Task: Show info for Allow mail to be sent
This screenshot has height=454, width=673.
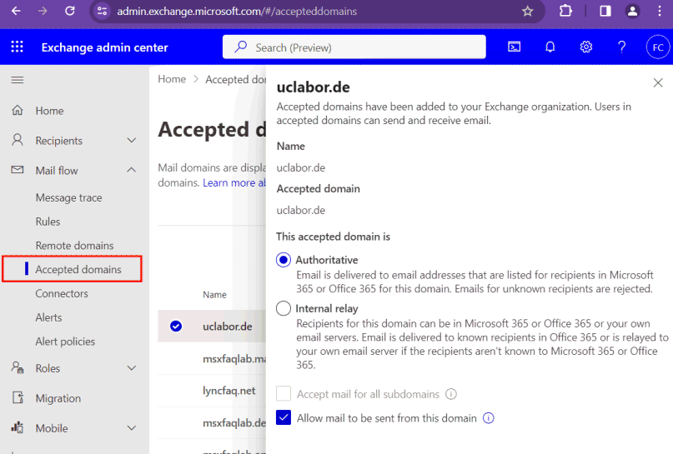Action: [489, 417]
